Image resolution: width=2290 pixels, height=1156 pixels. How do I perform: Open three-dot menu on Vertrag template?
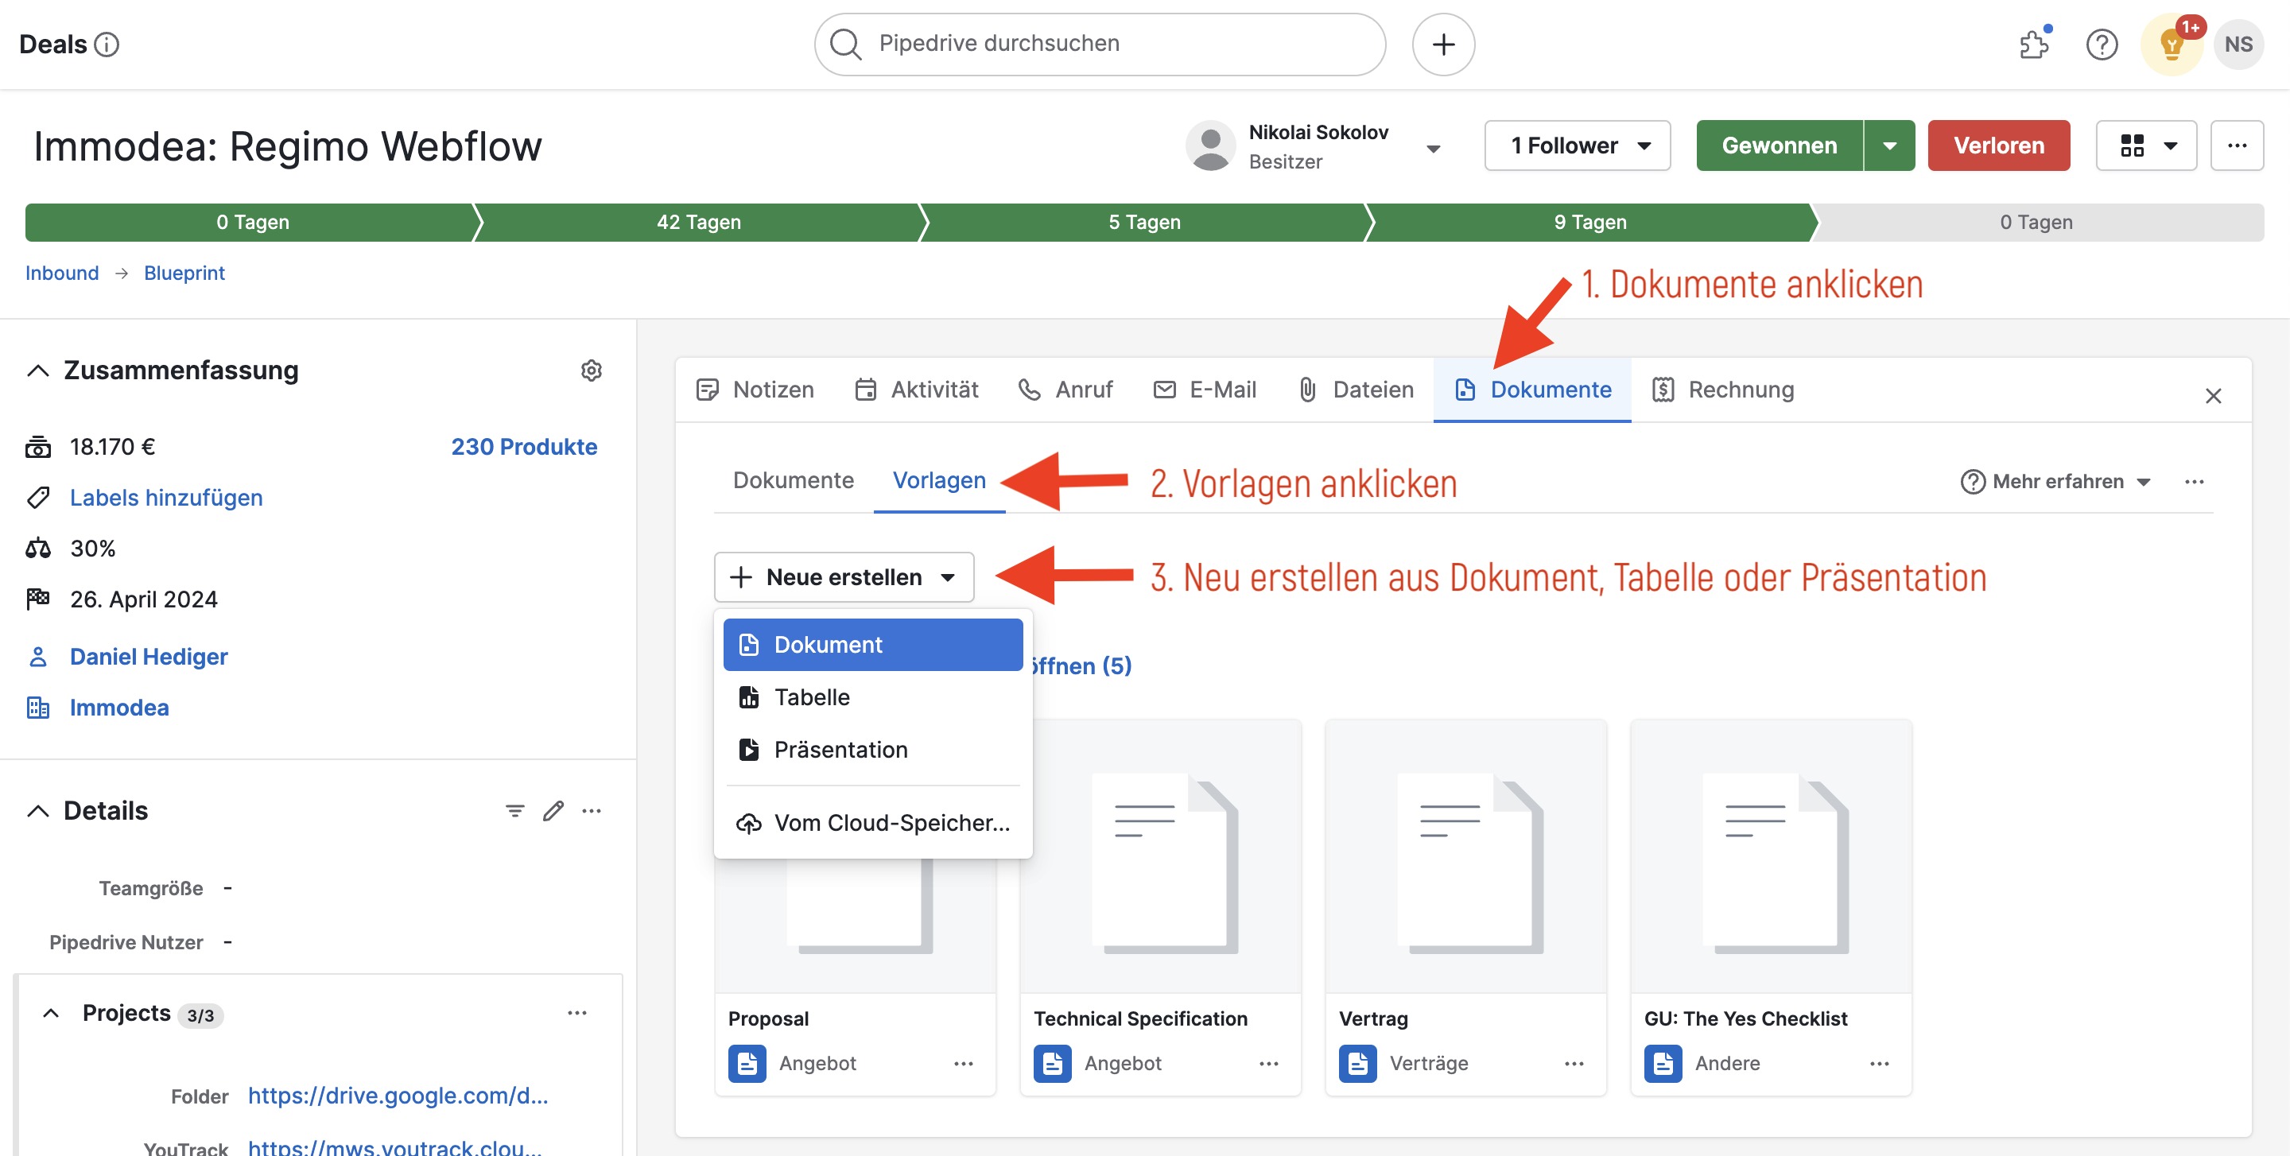[x=1574, y=1064]
